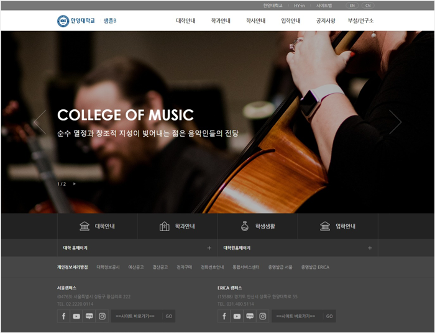This screenshot has width=435, height=333.
Task: Play the banner slideshow
Action: coord(75,184)
